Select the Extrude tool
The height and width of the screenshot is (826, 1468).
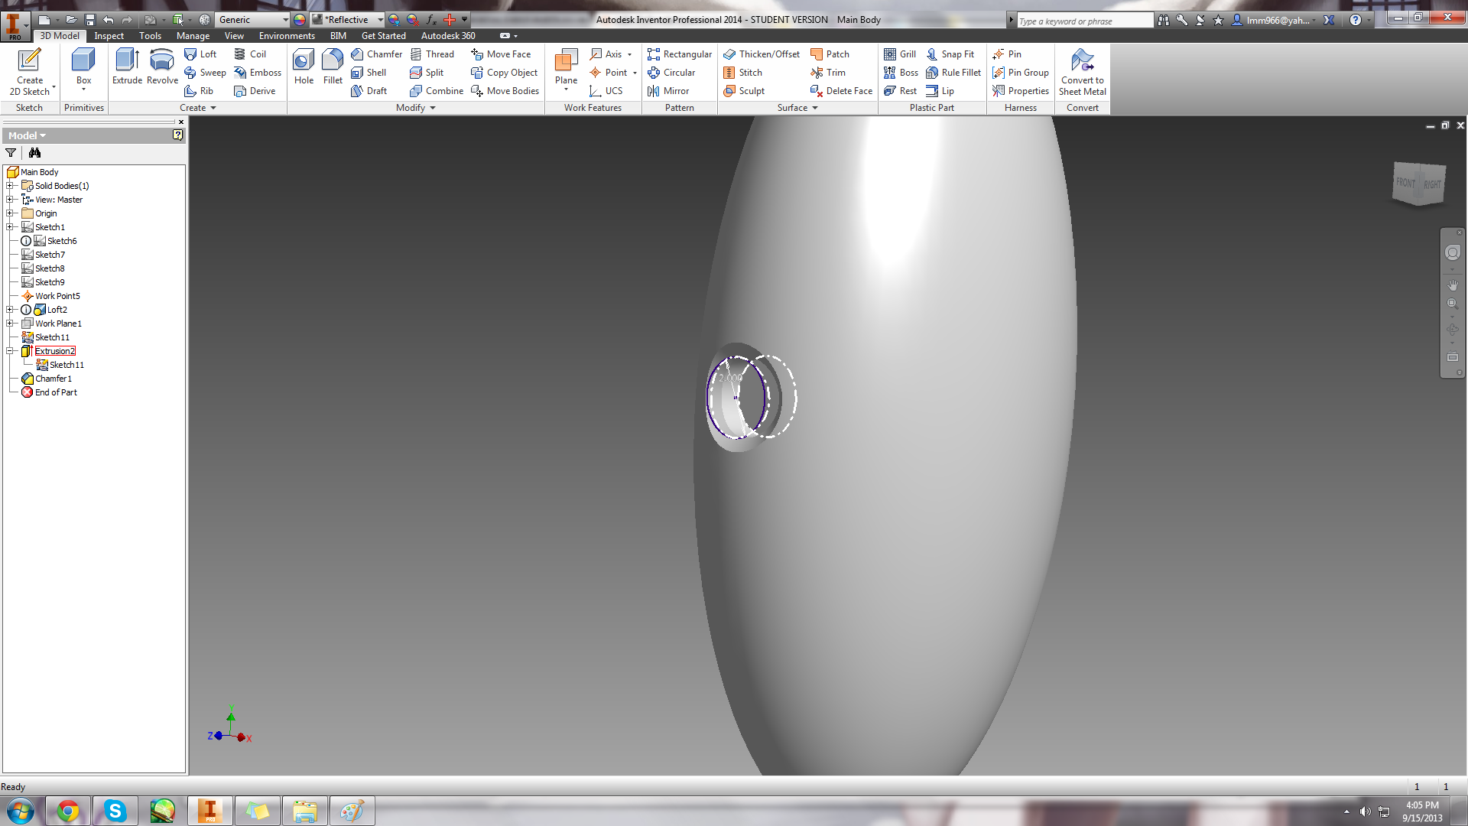click(x=126, y=67)
